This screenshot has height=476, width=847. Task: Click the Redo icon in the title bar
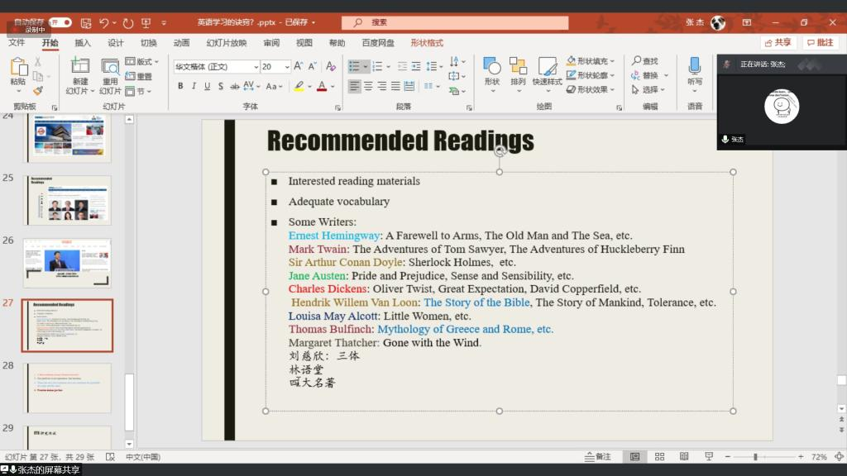point(128,22)
